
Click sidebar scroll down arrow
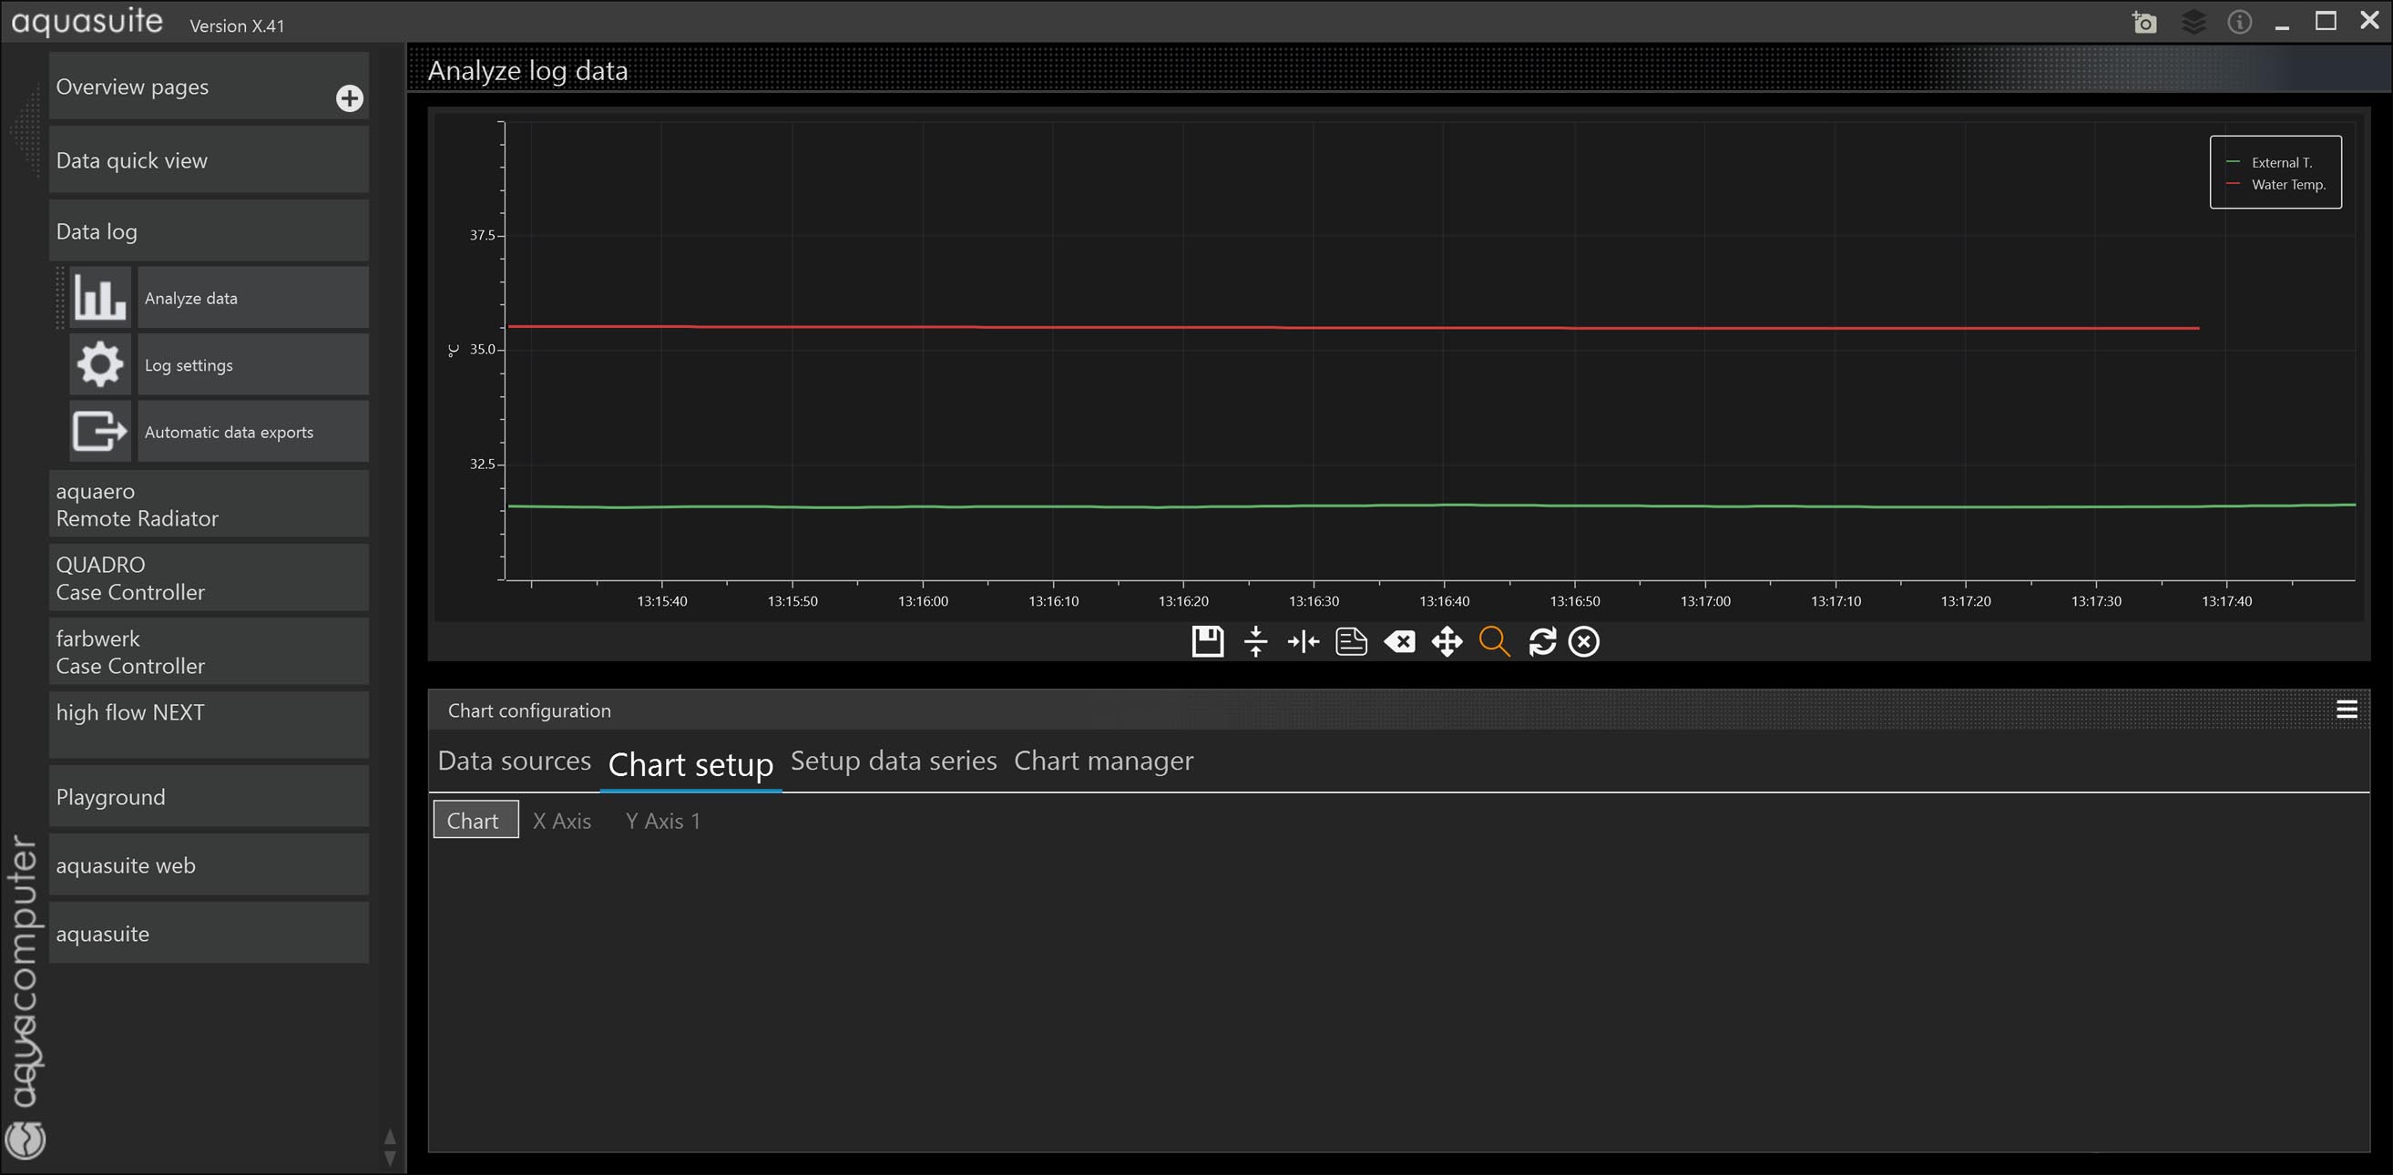390,1159
